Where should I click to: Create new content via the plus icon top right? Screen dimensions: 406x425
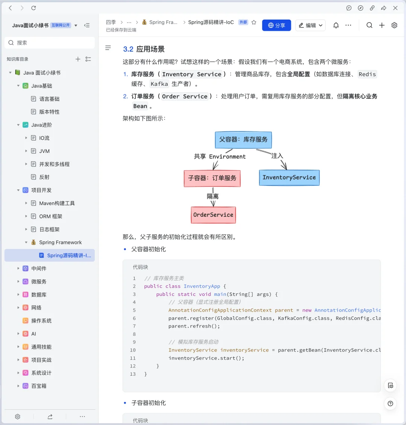382,25
